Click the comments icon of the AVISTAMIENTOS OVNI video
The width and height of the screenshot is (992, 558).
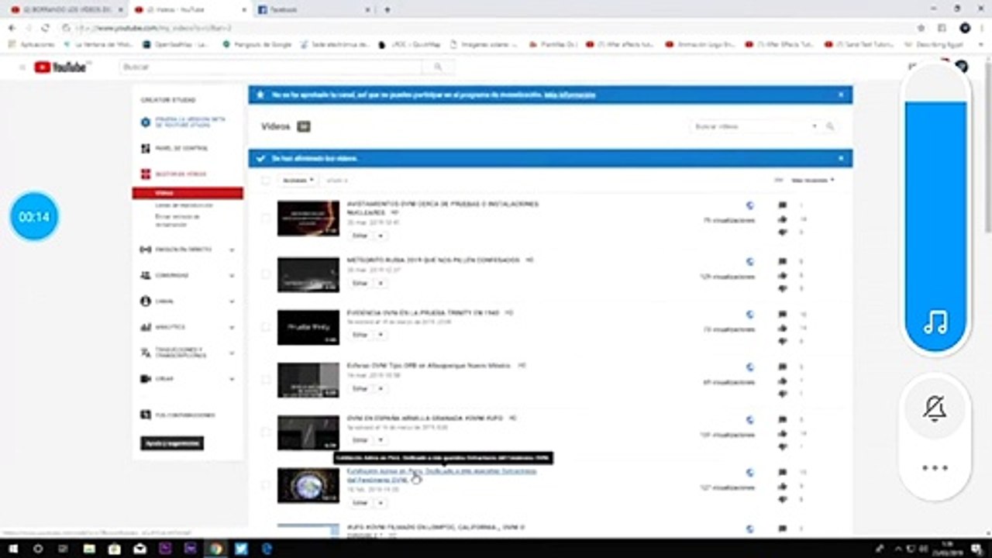pos(782,205)
